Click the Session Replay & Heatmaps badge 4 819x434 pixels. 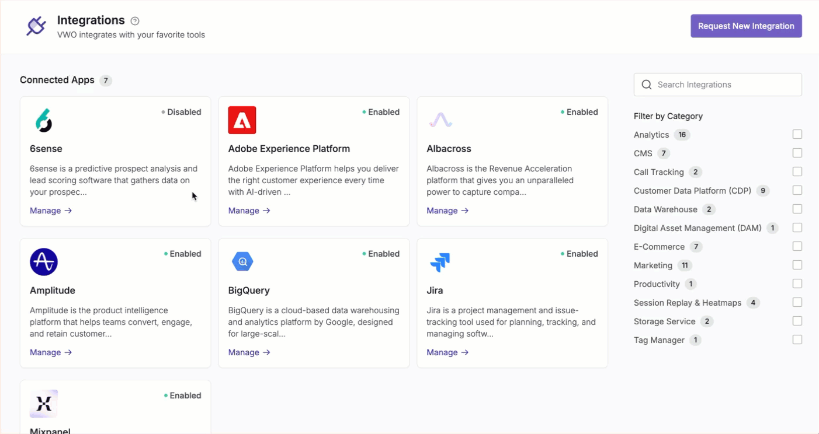(753, 303)
